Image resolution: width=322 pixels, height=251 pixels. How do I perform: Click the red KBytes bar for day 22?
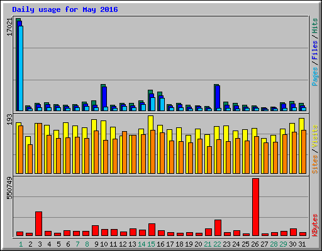(218, 228)
